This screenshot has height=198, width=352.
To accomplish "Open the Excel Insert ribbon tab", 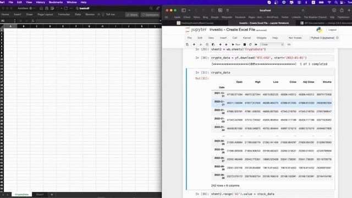I will (x=17, y=14).
